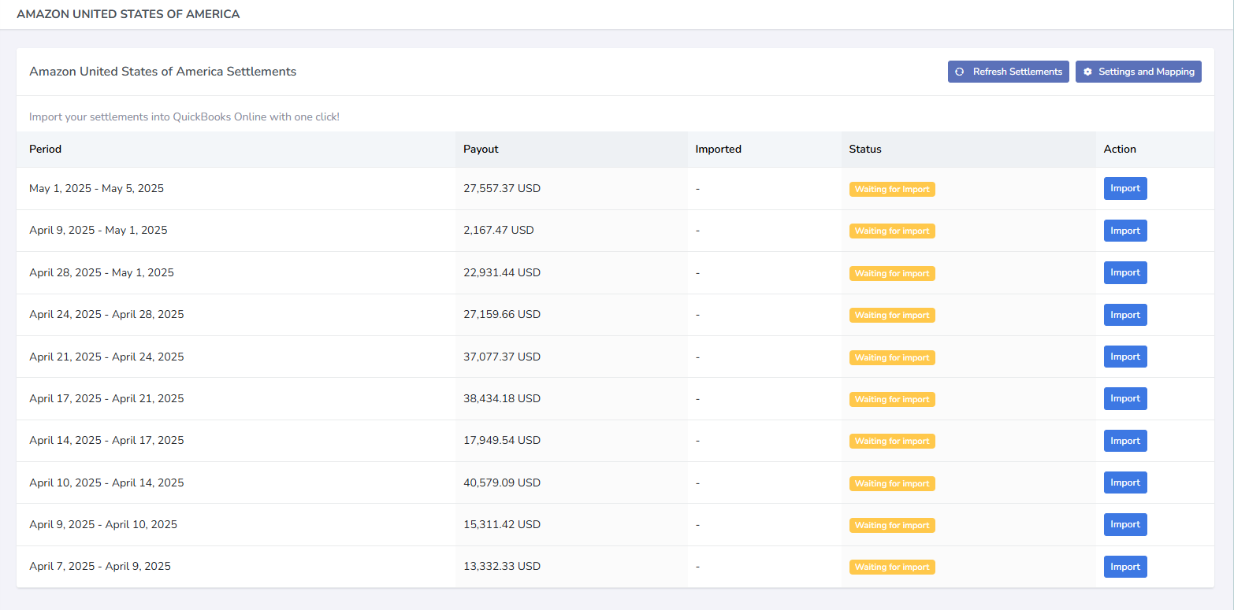Click Waiting for import badge for 27,557.37 USD
The image size is (1234, 610).
point(892,189)
